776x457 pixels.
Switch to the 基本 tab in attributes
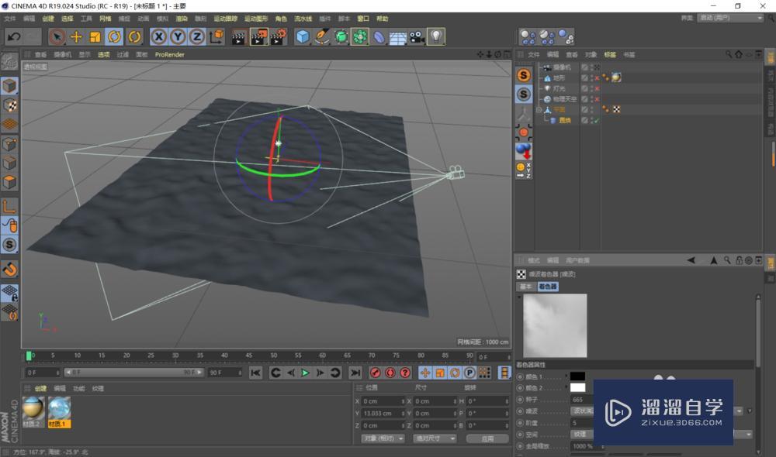point(525,287)
